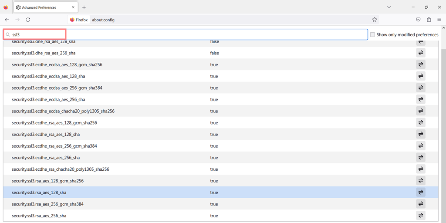Image resolution: width=446 pixels, height=223 pixels.
Task: Select security.ssl3.ecdhe_rsa_aes_256_sha name
Action: click(x=46, y=158)
